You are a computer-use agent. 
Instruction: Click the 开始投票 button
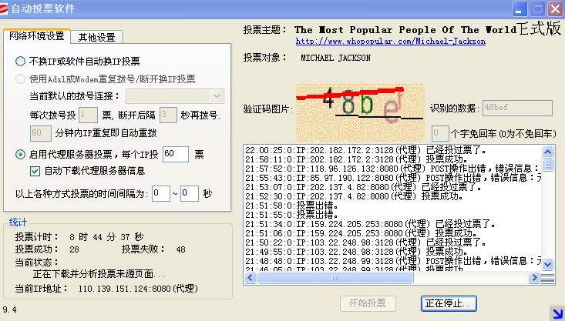point(368,303)
